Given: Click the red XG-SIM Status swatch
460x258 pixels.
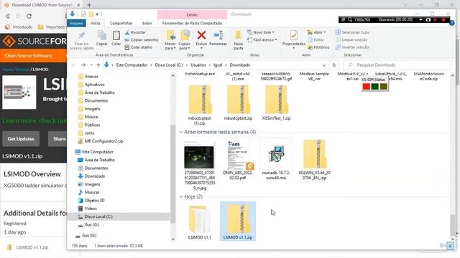Looking at the screenshot, I should coord(366,86).
